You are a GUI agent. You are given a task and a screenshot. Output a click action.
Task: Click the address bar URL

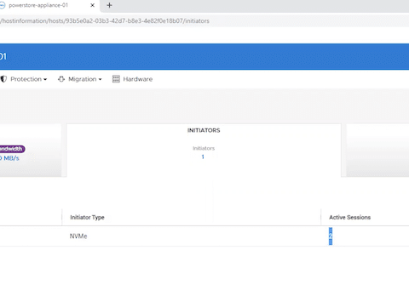point(105,21)
